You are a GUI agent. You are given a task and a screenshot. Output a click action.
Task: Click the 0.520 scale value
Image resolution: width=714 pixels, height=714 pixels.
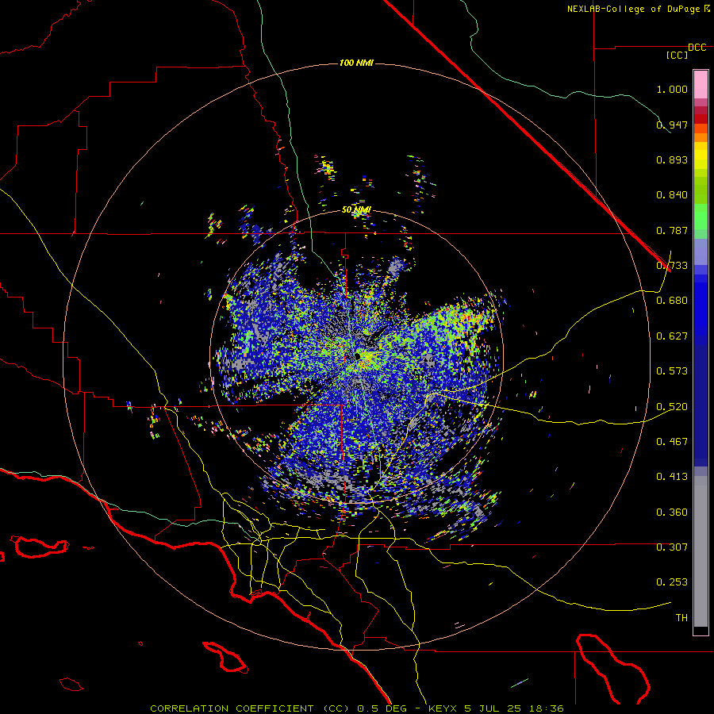(x=672, y=407)
